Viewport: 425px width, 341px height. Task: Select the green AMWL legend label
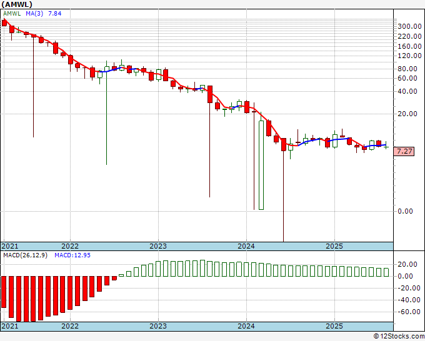12,14
